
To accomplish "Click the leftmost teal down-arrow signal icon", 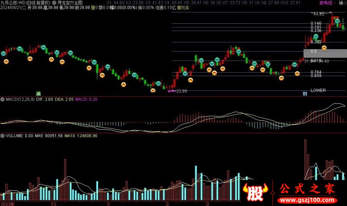I will coord(3,53).
